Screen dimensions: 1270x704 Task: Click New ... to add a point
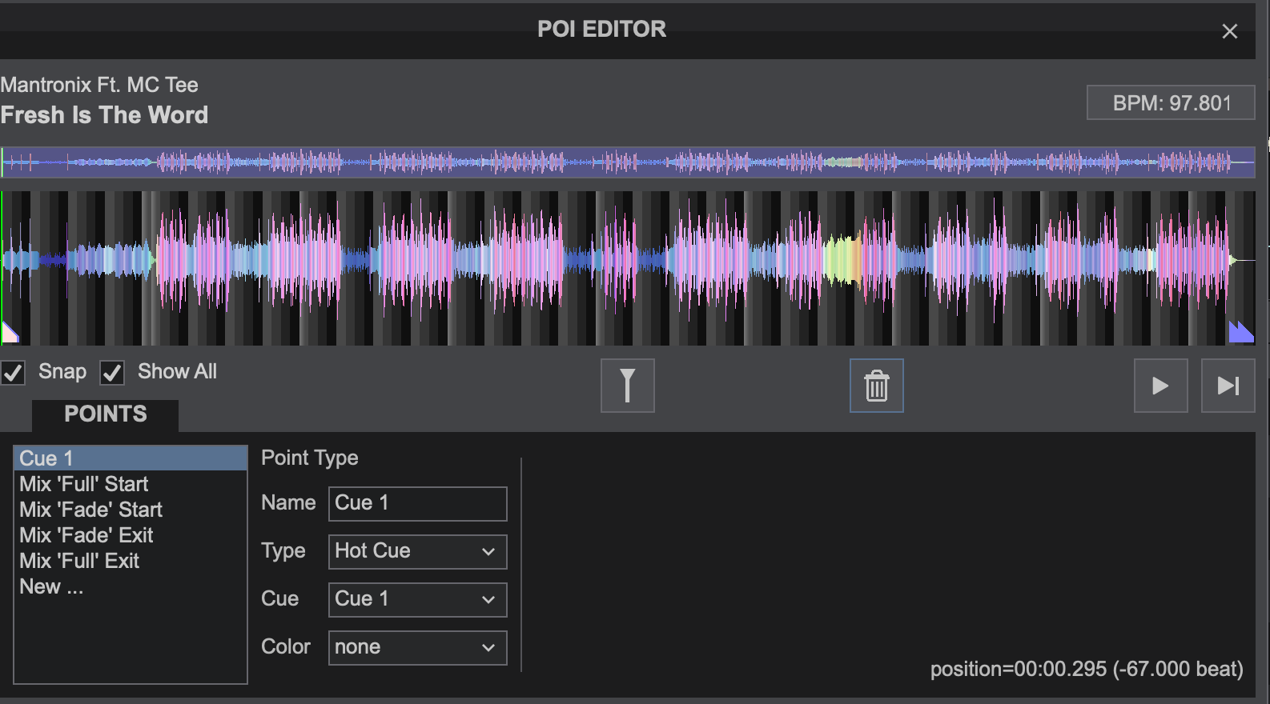coord(51,586)
